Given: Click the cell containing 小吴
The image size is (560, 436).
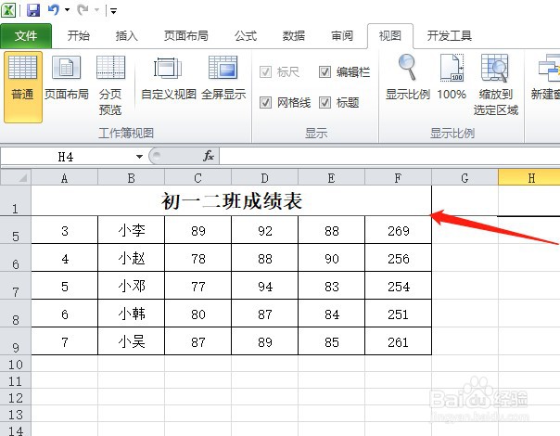Looking at the screenshot, I should [131, 341].
